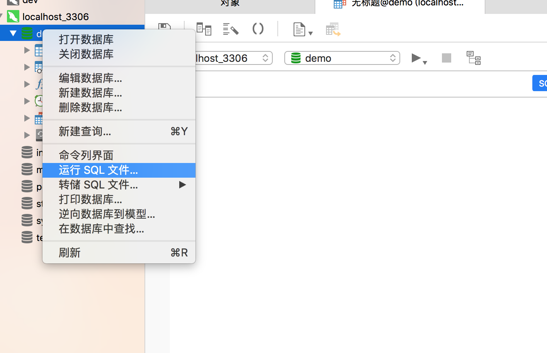This screenshot has height=353, width=547.
Task: Click the stop query square button
Action: point(447,58)
